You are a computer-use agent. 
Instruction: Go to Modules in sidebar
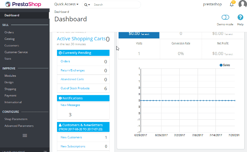click(x=10, y=76)
